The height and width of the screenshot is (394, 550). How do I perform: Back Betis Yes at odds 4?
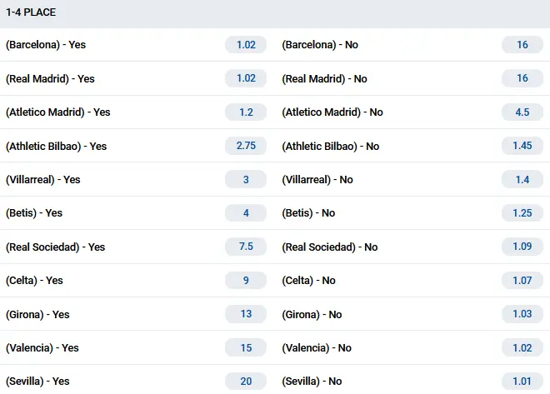pos(246,213)
